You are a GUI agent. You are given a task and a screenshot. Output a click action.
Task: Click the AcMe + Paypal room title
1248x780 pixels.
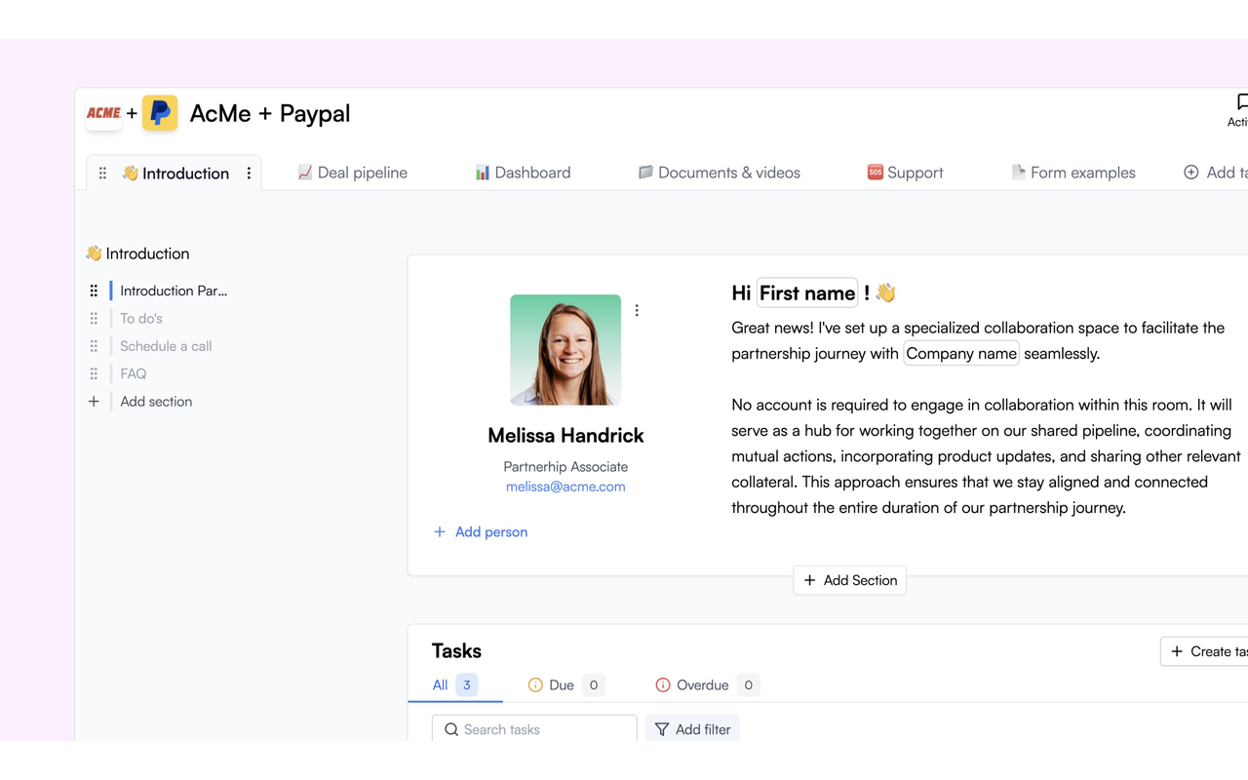(x=270, y=113)
